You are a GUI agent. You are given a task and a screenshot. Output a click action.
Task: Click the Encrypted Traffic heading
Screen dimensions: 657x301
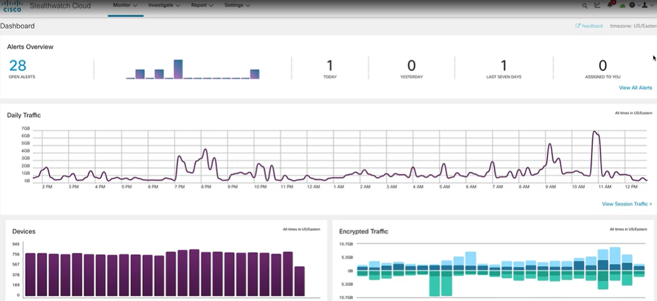(364, 231)
